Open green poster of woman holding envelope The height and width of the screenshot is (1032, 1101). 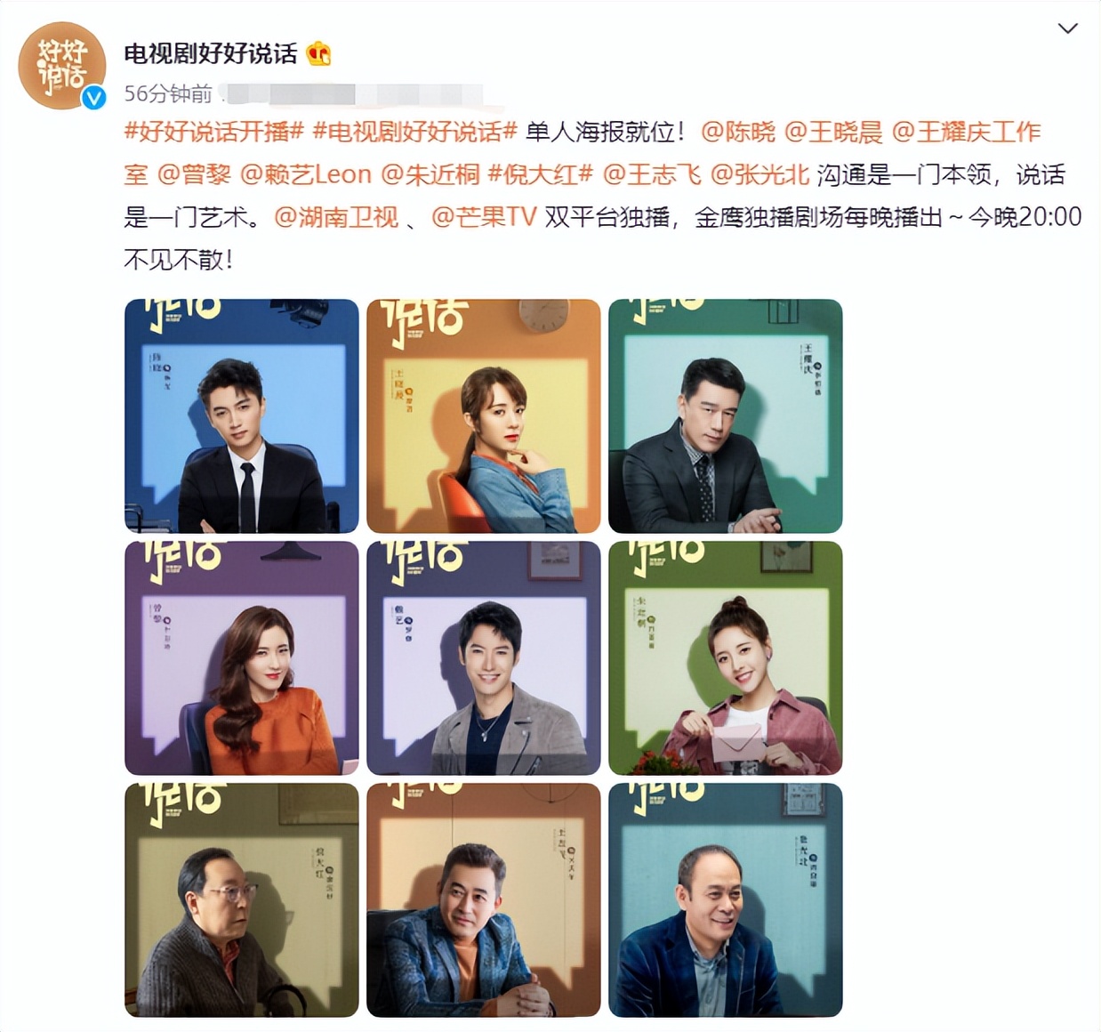click(x=726, y=658)
